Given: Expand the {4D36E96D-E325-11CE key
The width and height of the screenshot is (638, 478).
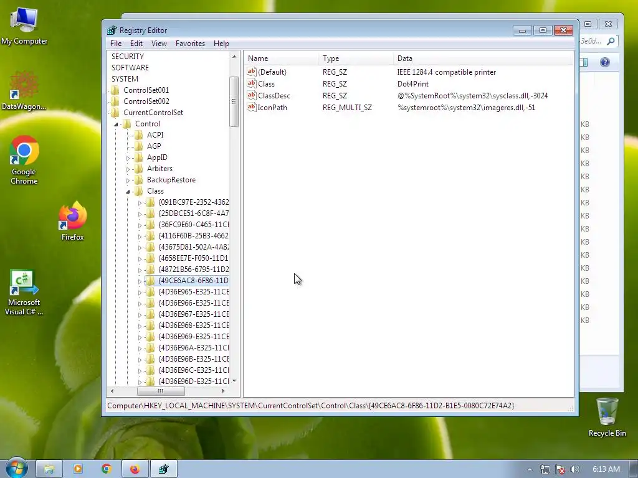Looking at the screenshot, I should point(140,382).
